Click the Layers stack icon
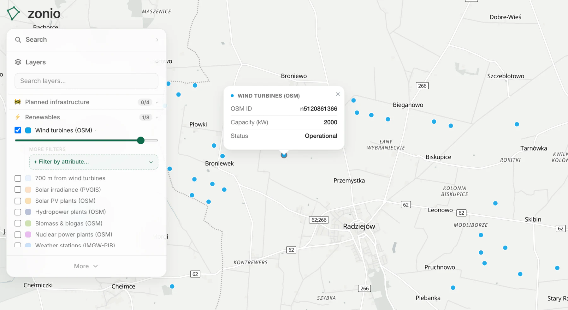The image size is (568, 310). tap(18, 62)
